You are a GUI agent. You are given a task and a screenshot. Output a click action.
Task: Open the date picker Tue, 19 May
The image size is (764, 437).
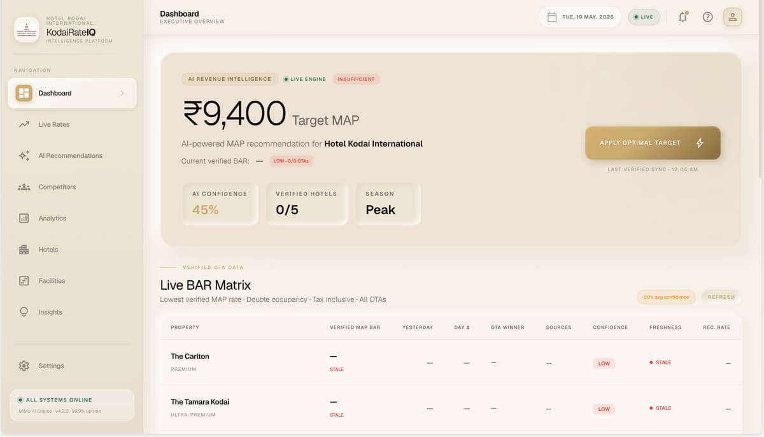pyautogui.click(x=580, y=17)
